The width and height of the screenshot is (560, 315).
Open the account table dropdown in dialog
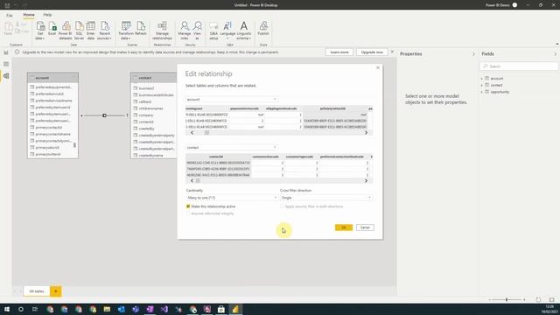coord(232,99)
